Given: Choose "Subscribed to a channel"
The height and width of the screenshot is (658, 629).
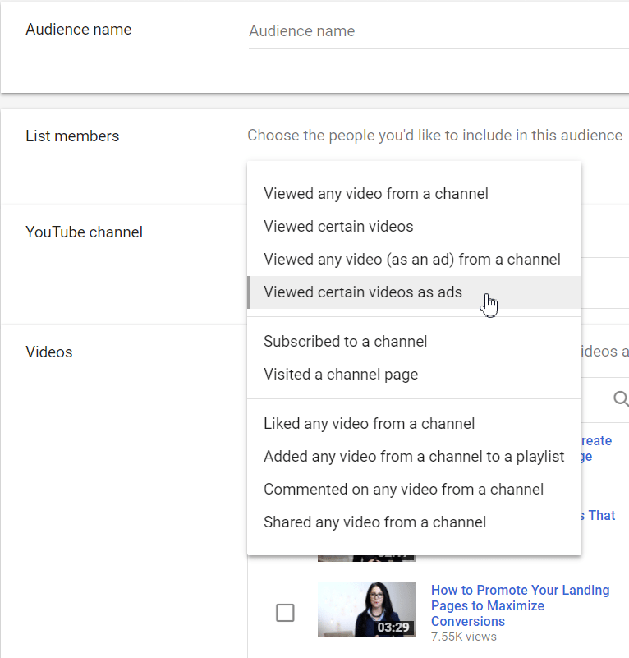Looking at the screenshot, I should click(345, 341).
